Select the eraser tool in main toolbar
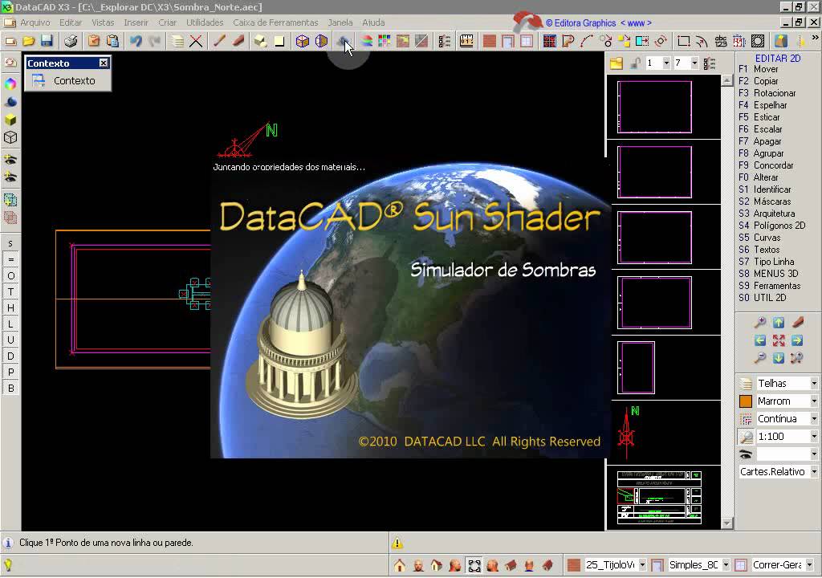Screen dimensions: 822x578 (x=238, y=41)
